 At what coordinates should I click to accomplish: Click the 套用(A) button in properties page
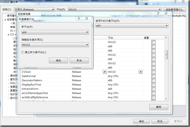[178, 121]
